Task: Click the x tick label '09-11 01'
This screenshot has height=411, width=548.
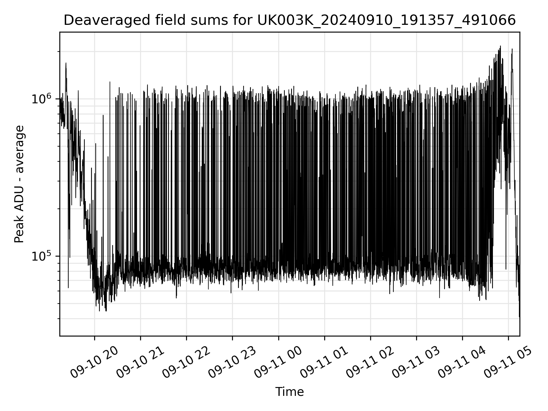Action: (x=324, y=362)
